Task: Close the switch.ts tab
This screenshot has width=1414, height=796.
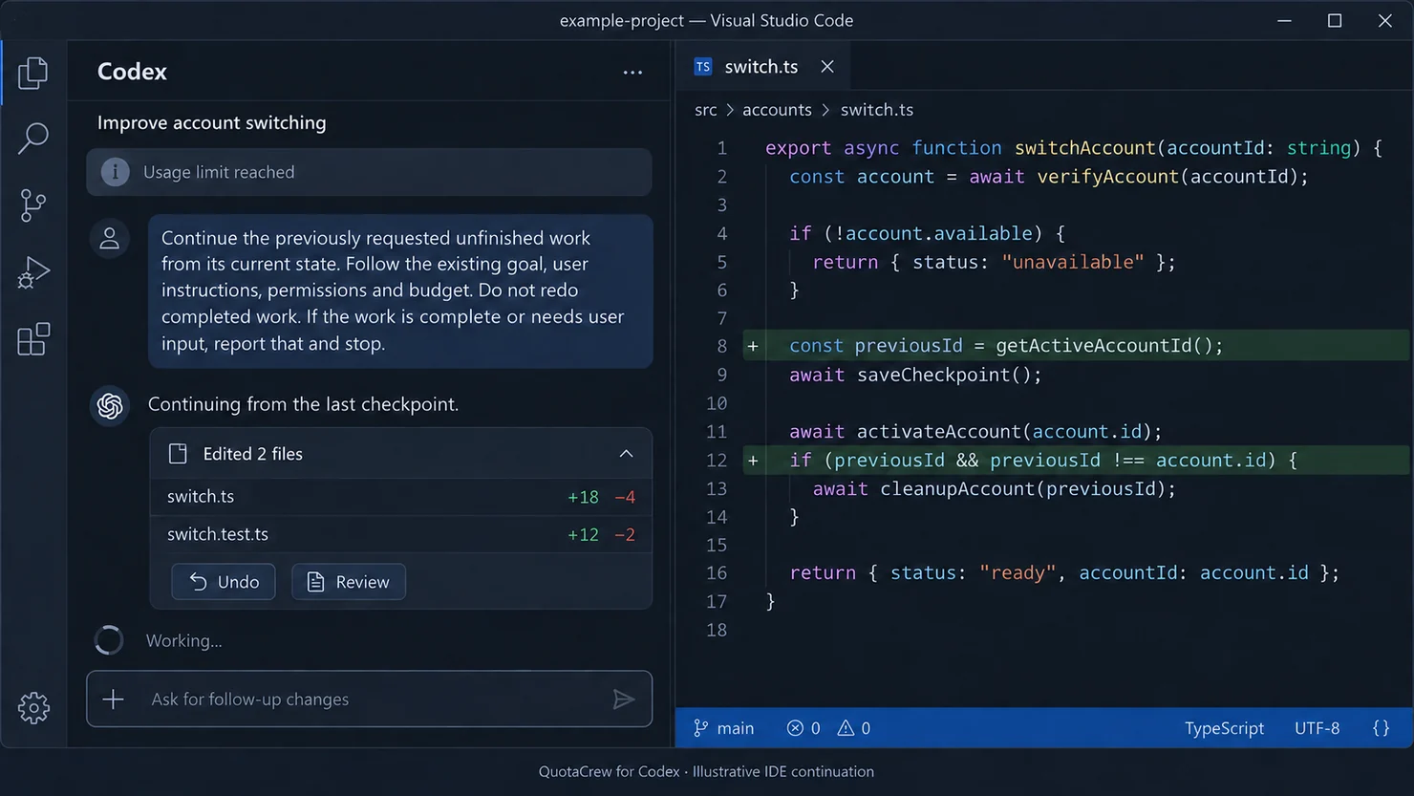Action: (827, 67)
